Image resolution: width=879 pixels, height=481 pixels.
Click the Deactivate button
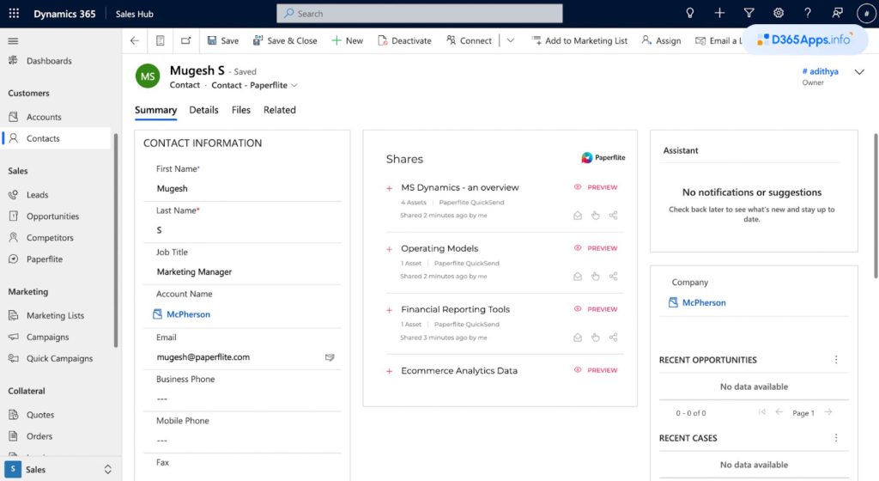click(x=405, y=40)
